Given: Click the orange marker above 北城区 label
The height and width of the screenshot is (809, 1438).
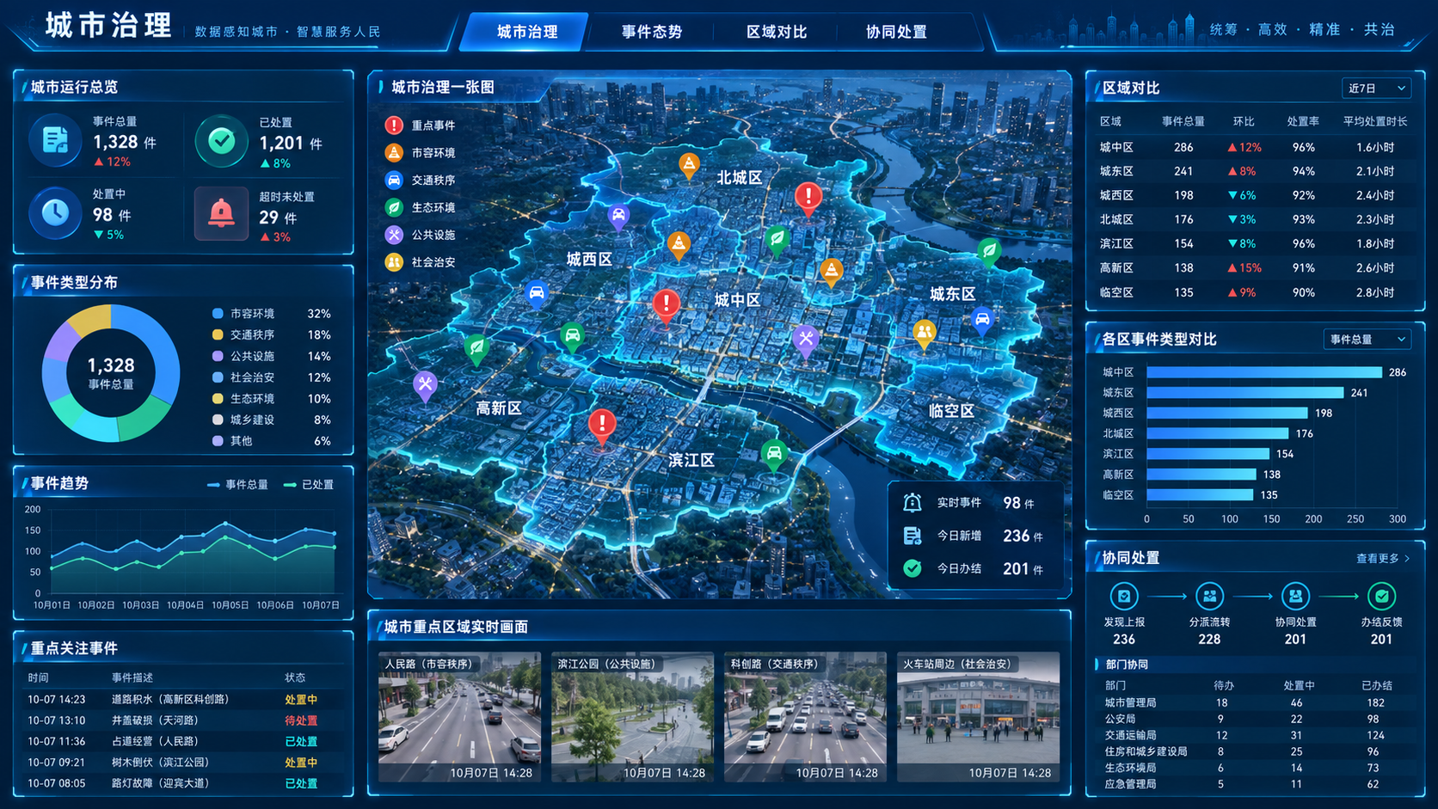Looking at the screenshot, I should point(689,165).
